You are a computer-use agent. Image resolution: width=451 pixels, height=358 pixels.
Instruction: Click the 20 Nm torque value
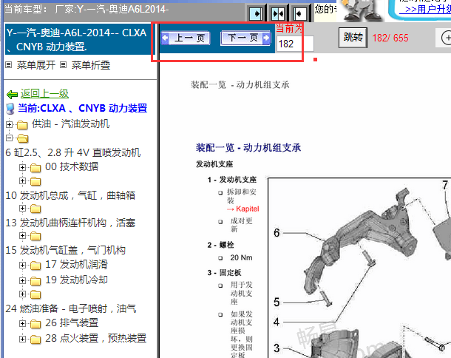tap(241, 257)
